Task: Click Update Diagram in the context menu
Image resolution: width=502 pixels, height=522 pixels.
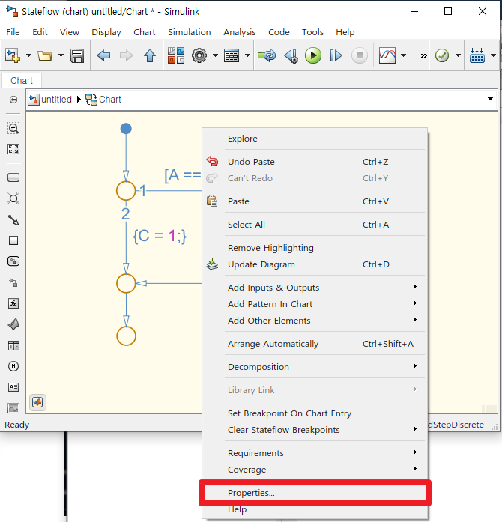Action: [315, 264]
